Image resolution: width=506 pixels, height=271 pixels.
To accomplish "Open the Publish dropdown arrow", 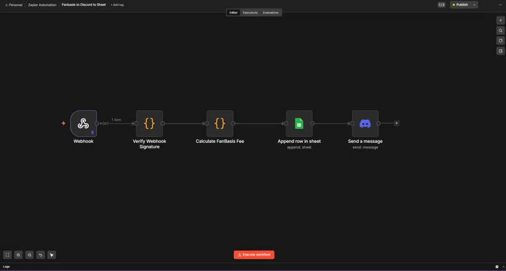I will click(x=474, y=5).
